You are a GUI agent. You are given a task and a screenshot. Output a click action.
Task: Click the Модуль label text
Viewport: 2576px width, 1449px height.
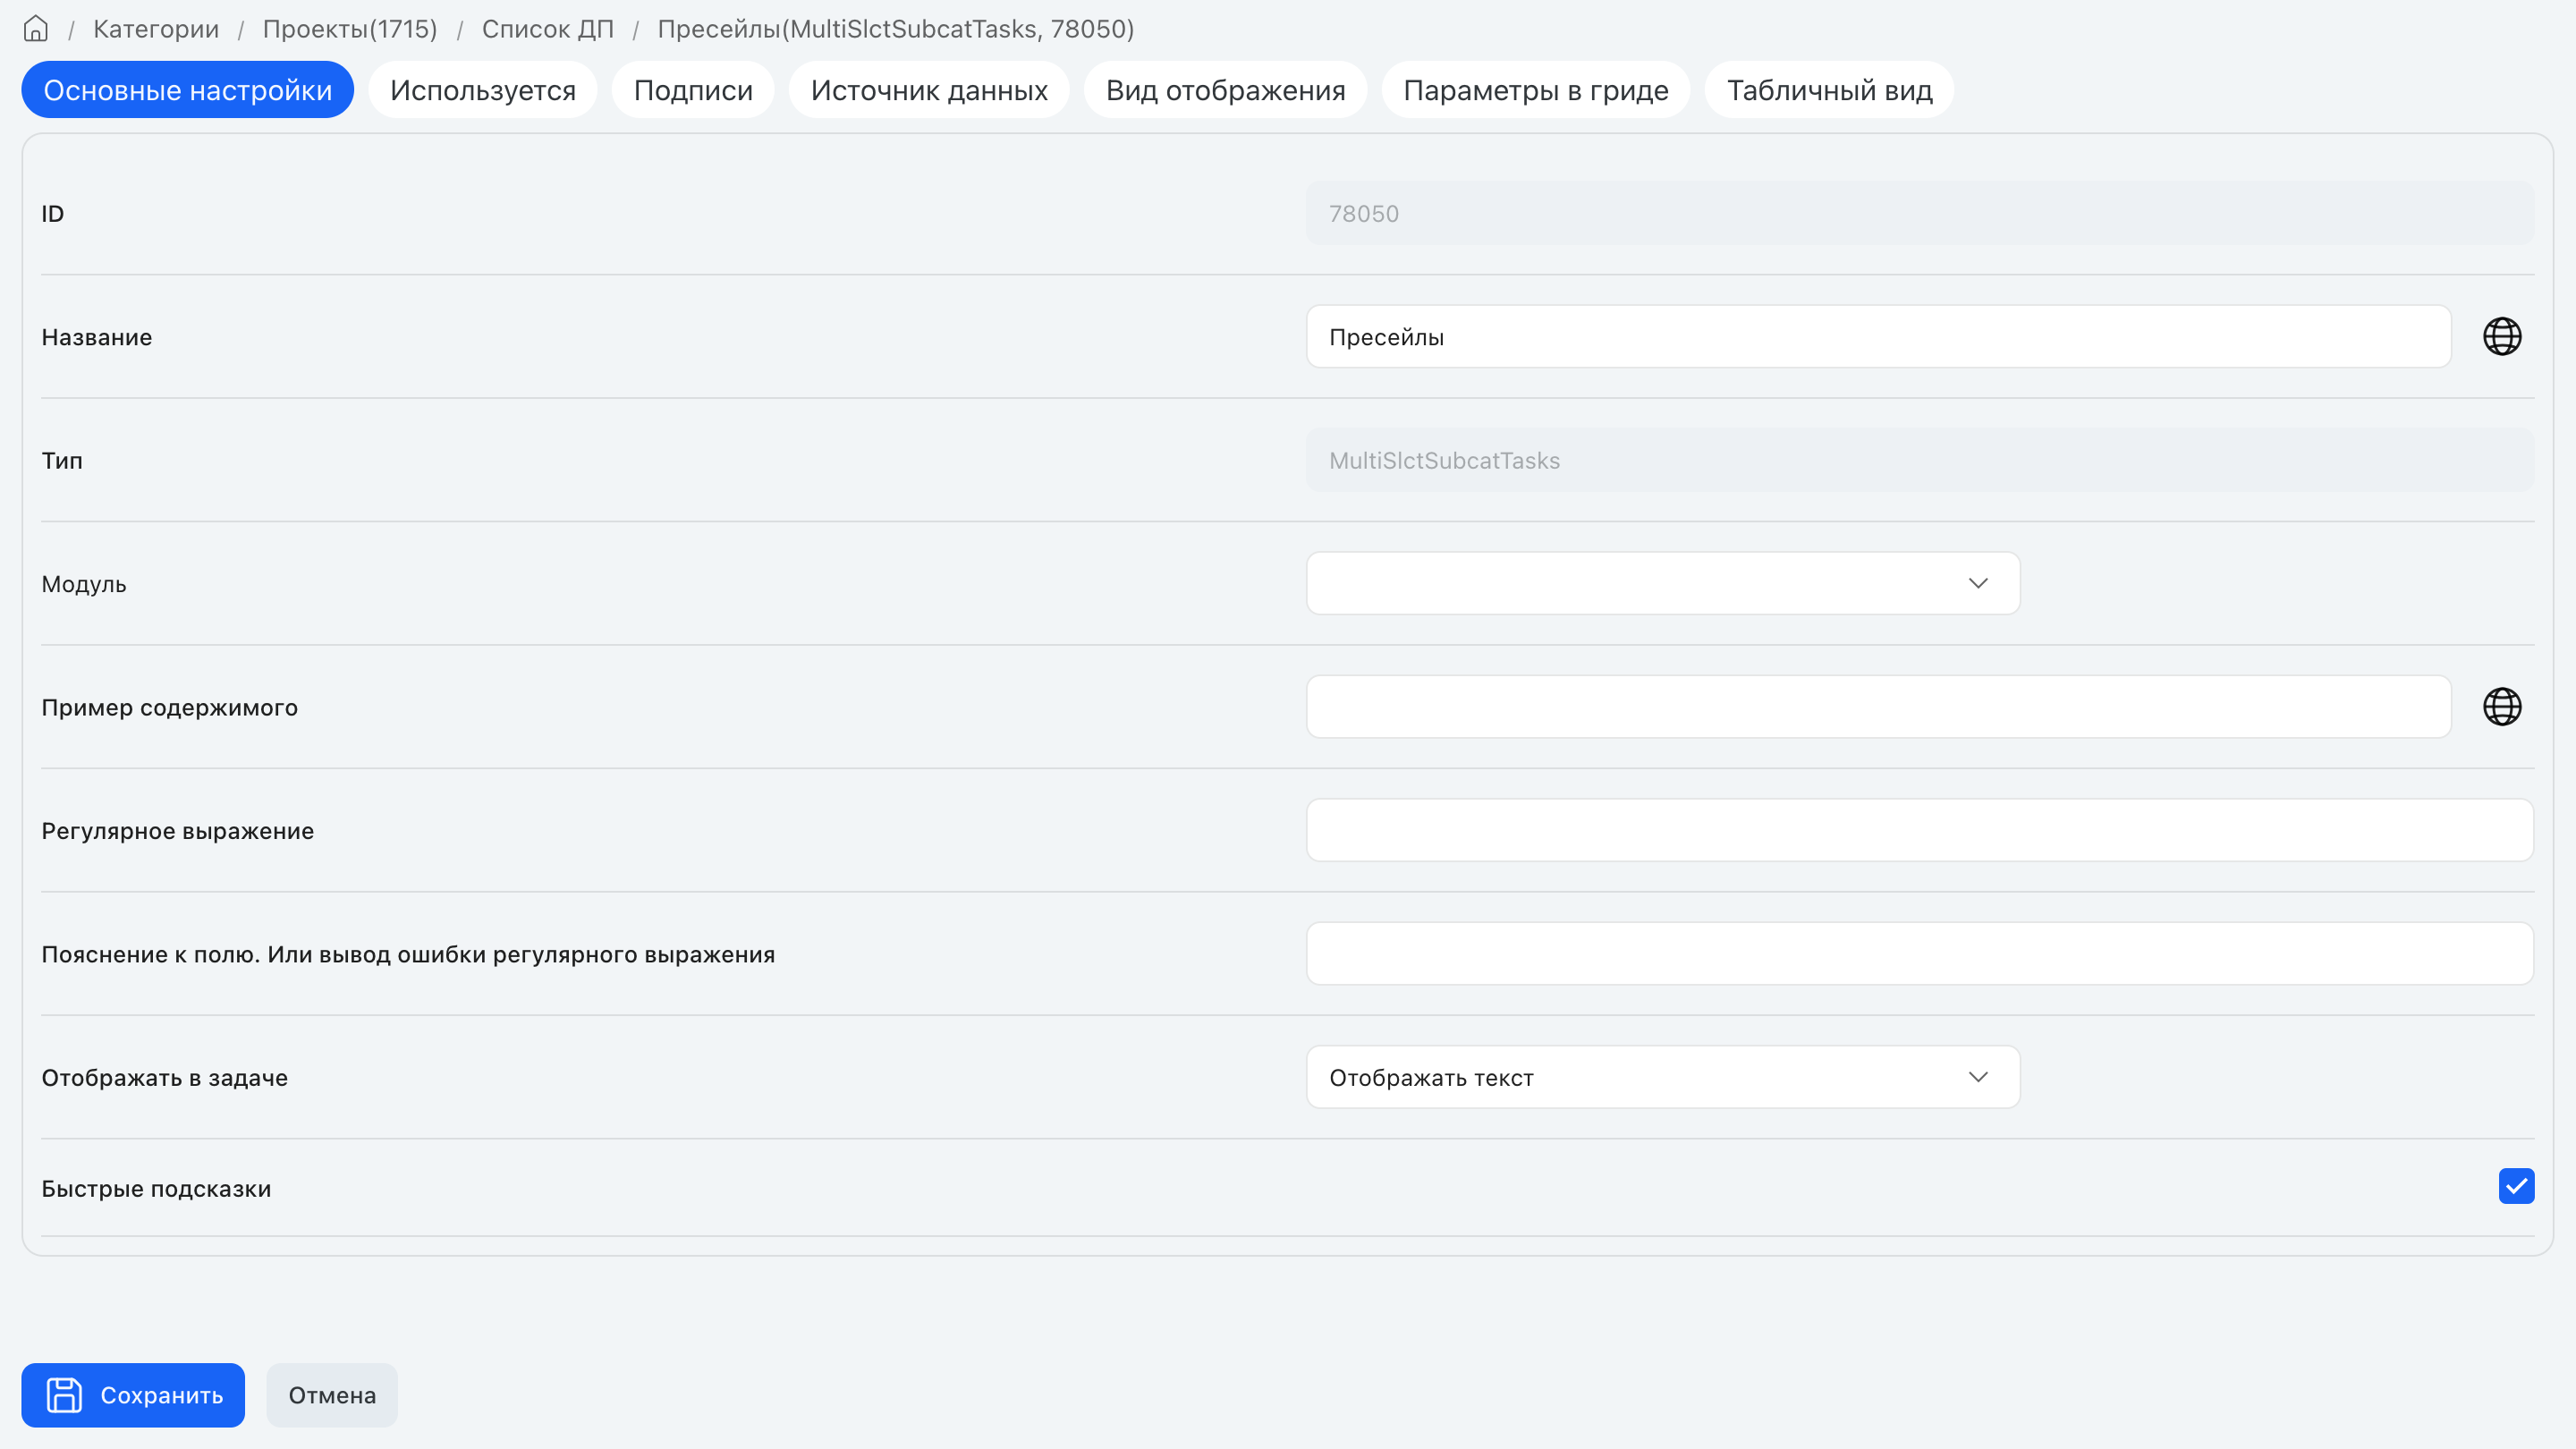[84, 584]
